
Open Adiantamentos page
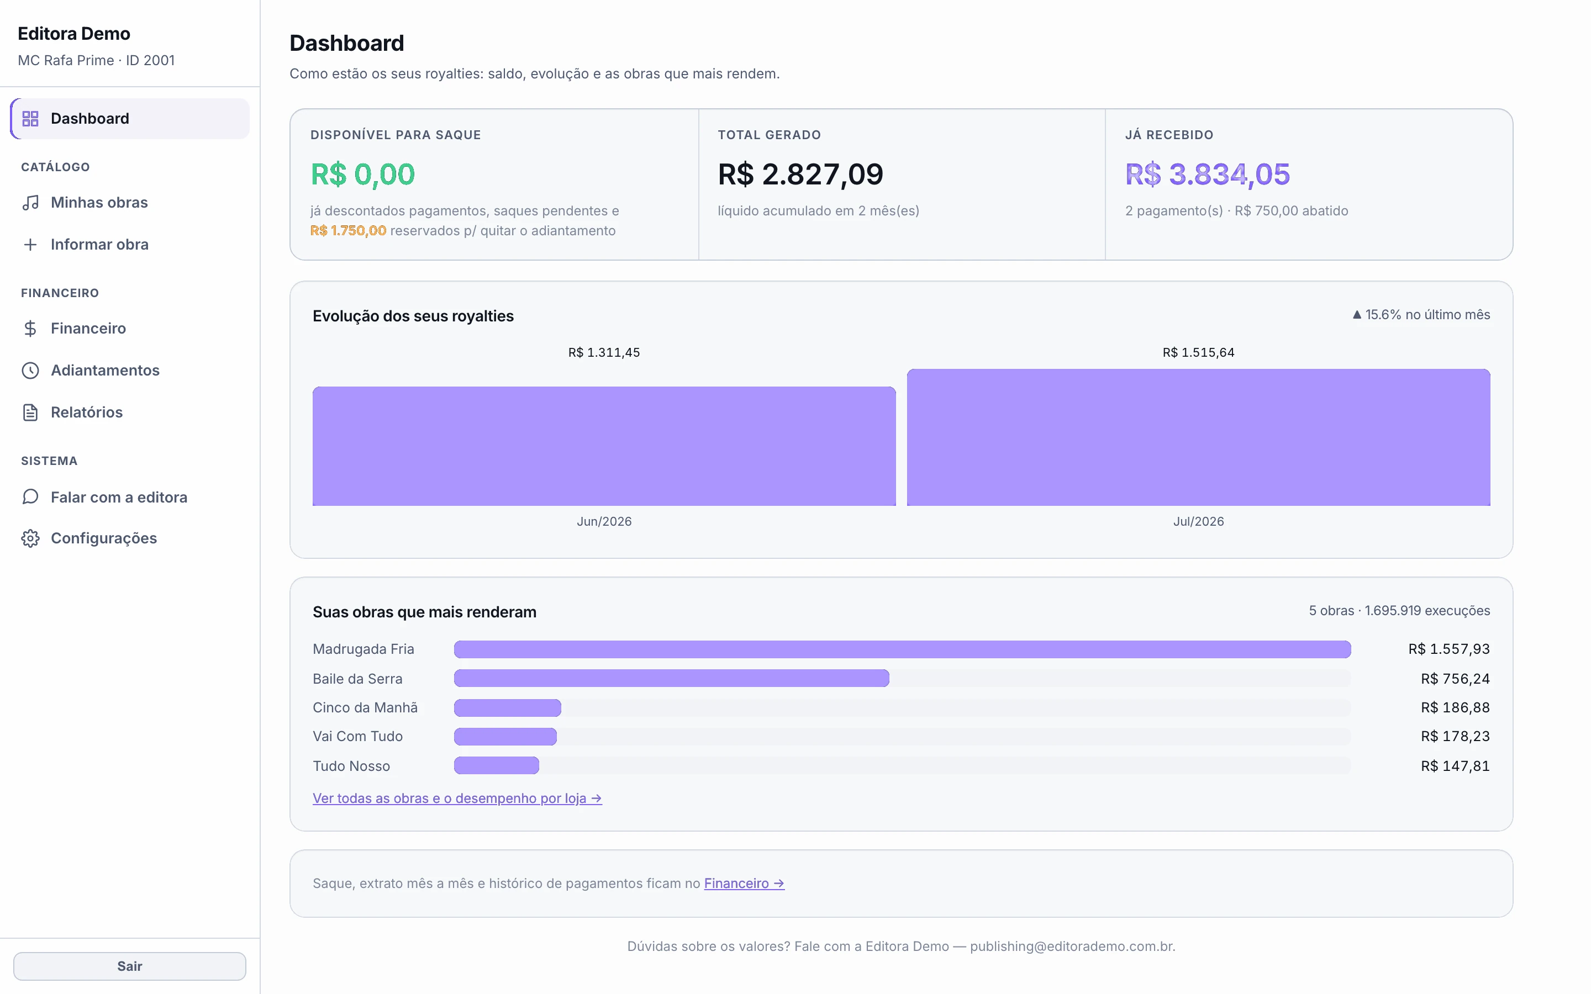pyautogui.click(x=130, y=370)
